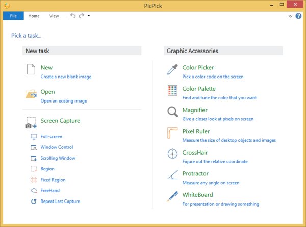
Task: Click the Color Picker eyedropper icon
Action: [173, 70]
